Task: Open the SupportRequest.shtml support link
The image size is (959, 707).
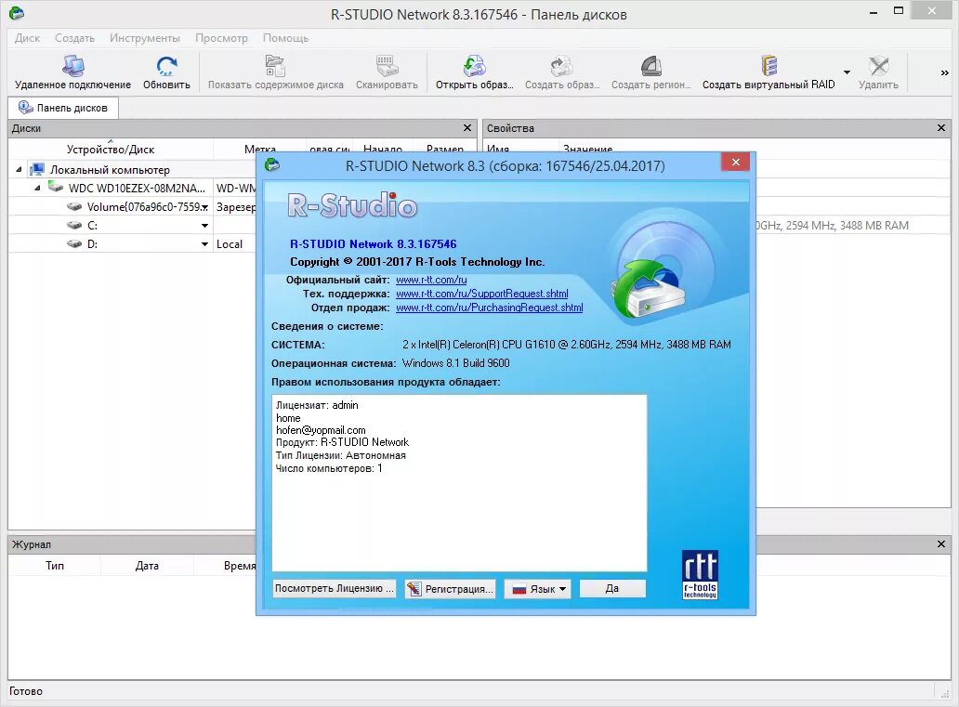Action: (482, 294)
